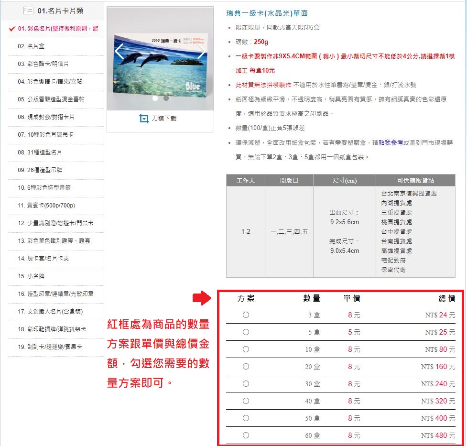467x446 pixels.
Task: Navigate to 13. 彩色單色識別證帶、證套
Action: click(x=54, y=241)
